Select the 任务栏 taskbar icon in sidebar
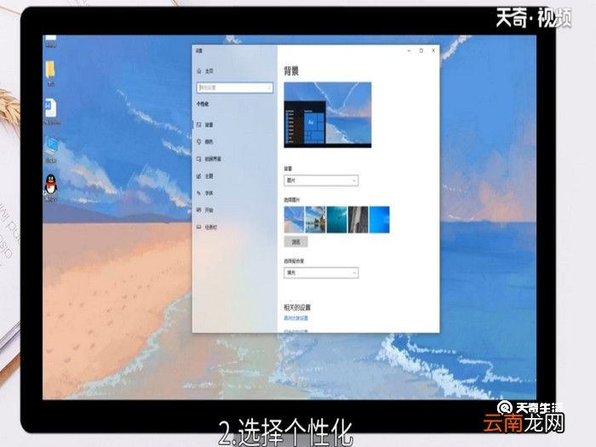This screenshot has width=596, height=447. (x=198, y=227)
